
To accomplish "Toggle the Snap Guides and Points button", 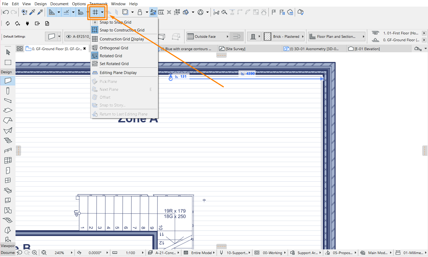I will point(66,12).
